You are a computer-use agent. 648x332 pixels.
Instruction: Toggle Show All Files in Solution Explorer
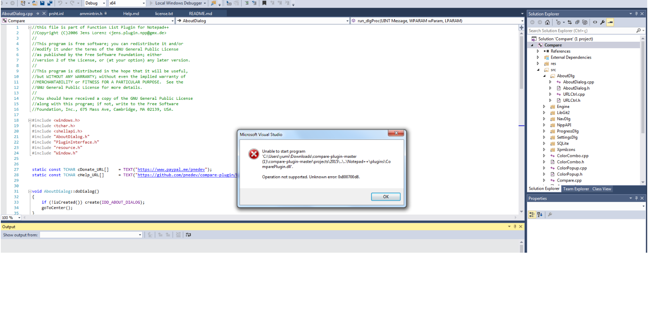click(585, 22)
